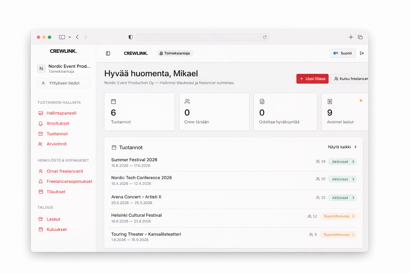
Task: Expand Summer Festival 2026 Aktiiviset chevron
Action: point(353,162)
